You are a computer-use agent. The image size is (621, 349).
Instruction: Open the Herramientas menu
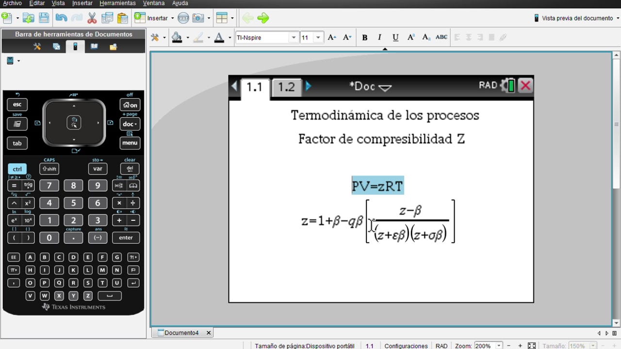click(117, 3)
